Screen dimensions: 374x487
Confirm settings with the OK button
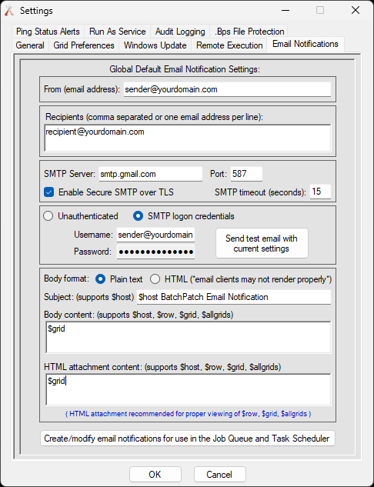[x=155, y=474]
